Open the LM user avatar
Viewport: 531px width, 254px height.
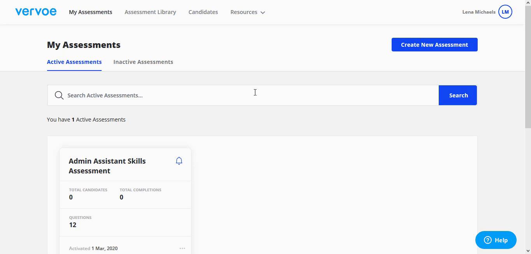pyautogui.click(x=505, y=12)
